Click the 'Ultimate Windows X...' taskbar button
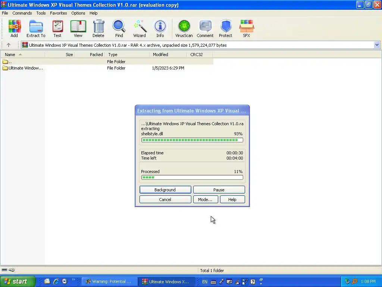The height and width of the screenshot is (287, 382). click(166, 281)
